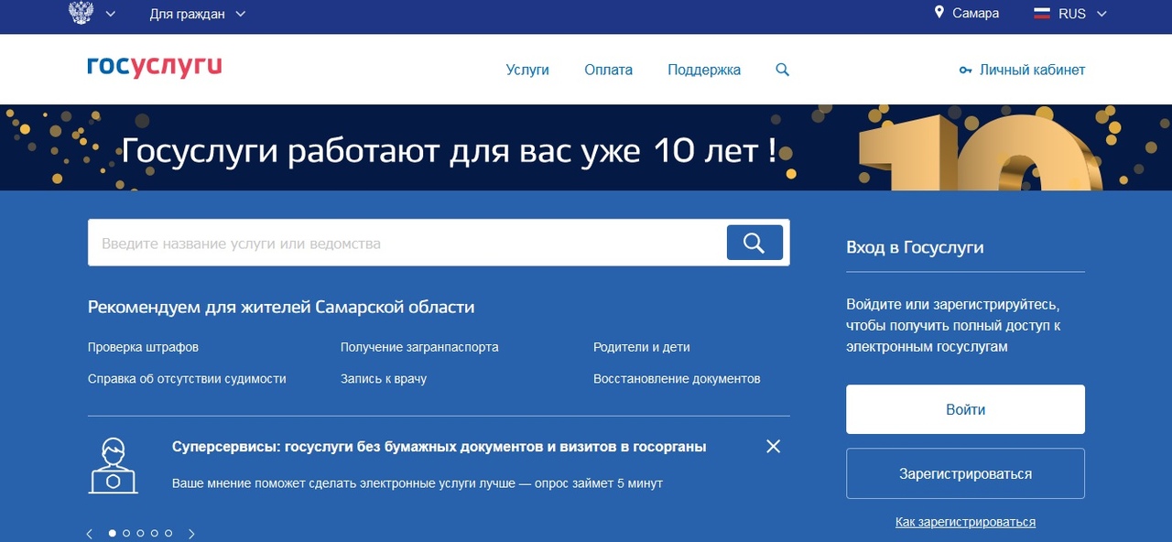This screenshot has height=542, width=1172.
Task: Click the Gosuslugi logo
Action: point(154,68)
